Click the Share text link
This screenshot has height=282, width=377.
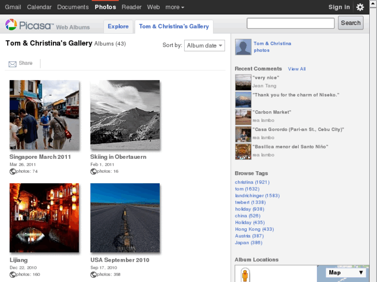pos(25,63)
